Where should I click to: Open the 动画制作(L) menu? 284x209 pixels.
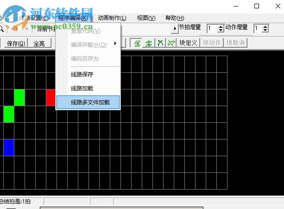click(112, 18)
